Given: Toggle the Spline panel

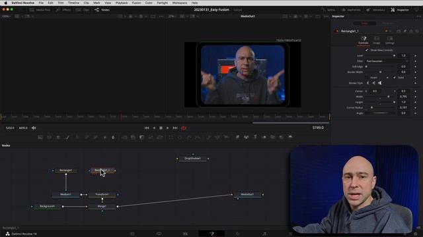Looking at the screenshot, I should [328, 10].
